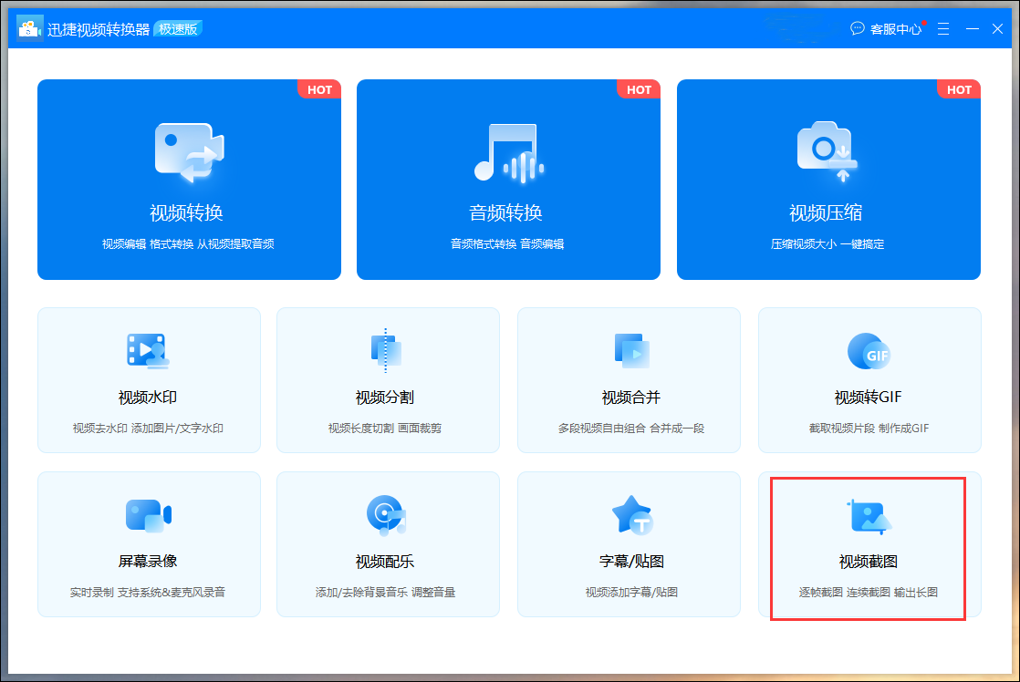1020x682 pixels.
Task: Click '逐帧截图 连续截图 输出长图' description
Action: click(869, 593)
